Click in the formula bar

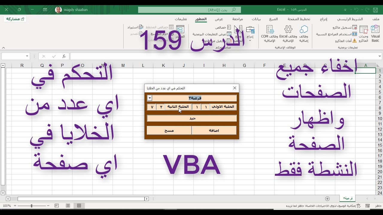224,56
